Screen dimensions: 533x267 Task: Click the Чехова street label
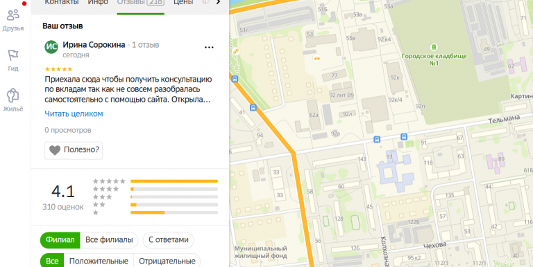point(434,246)
